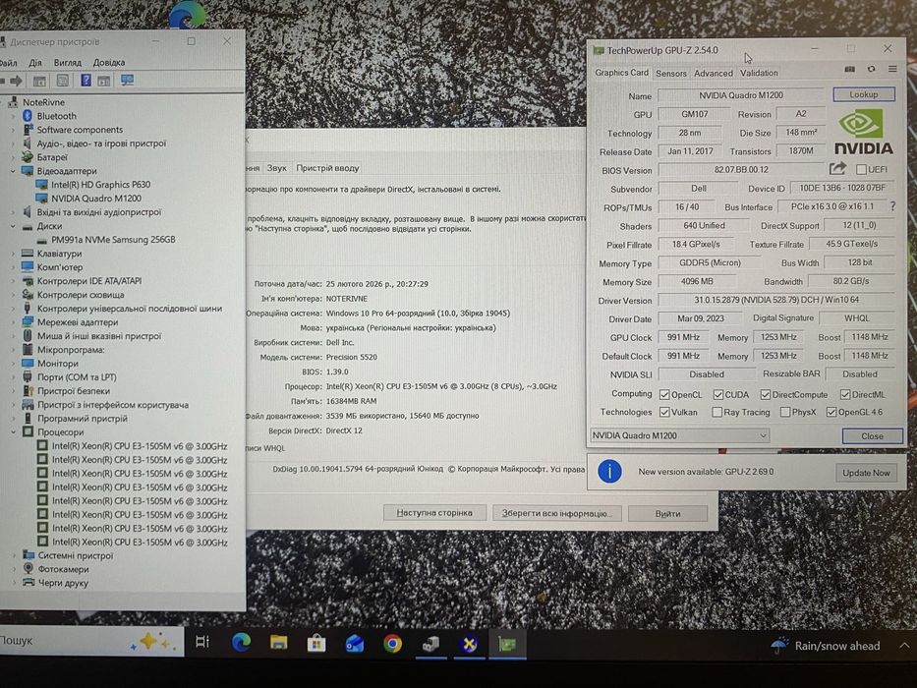The height and width of the screenshot is (688, 917).
Task: Expand the Bluetooth tree node
Action: click(x=13, y=116)
